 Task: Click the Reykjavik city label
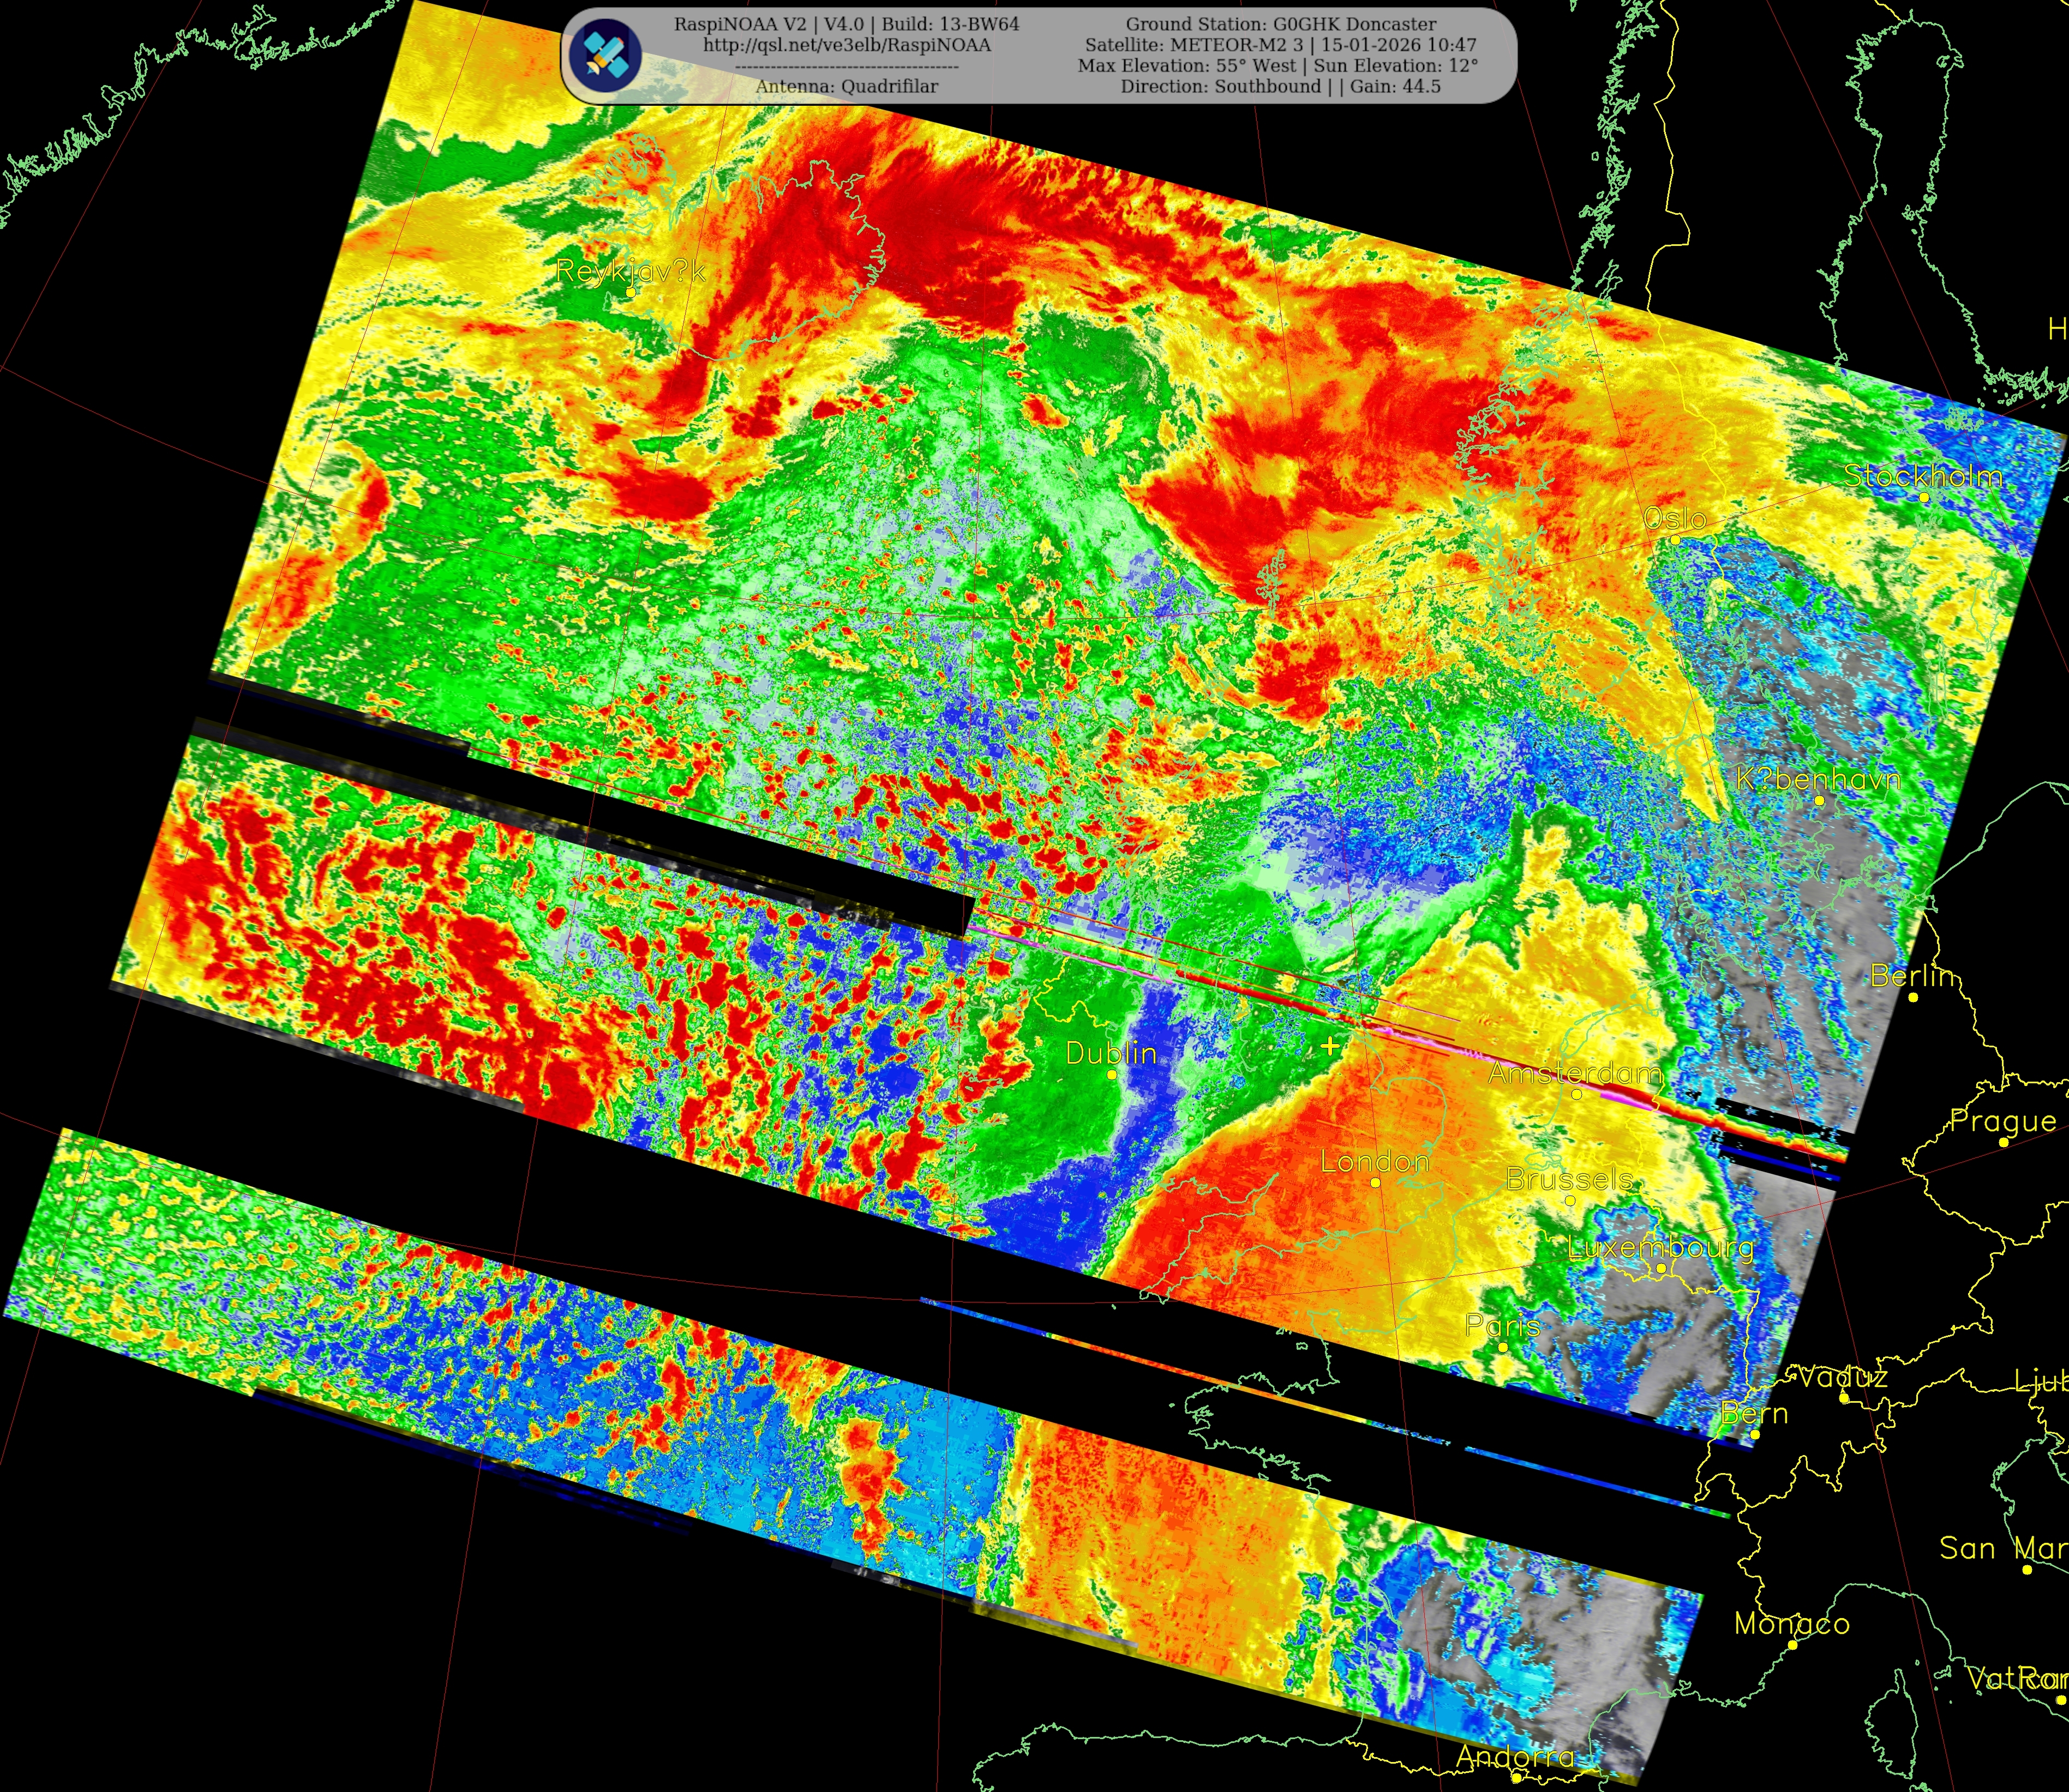tap(631, 271)
